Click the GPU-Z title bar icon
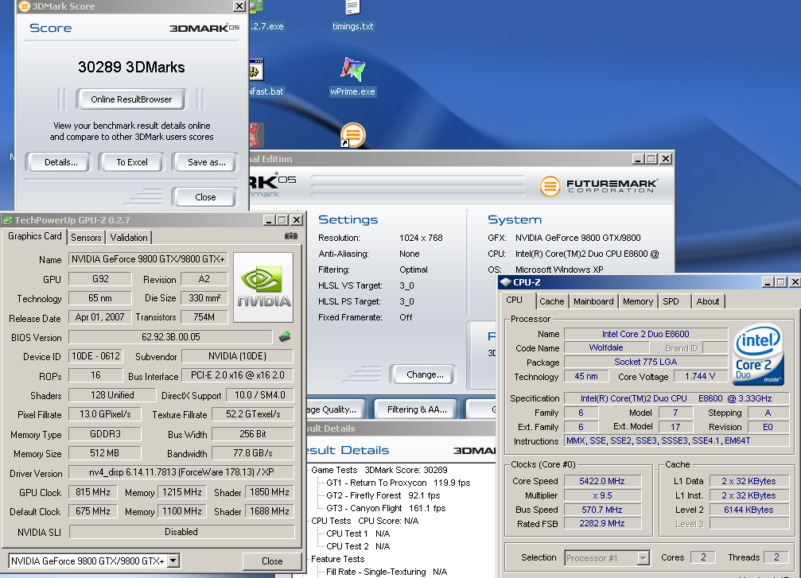This screenshot has height=578, width=801. click(8, 220)
